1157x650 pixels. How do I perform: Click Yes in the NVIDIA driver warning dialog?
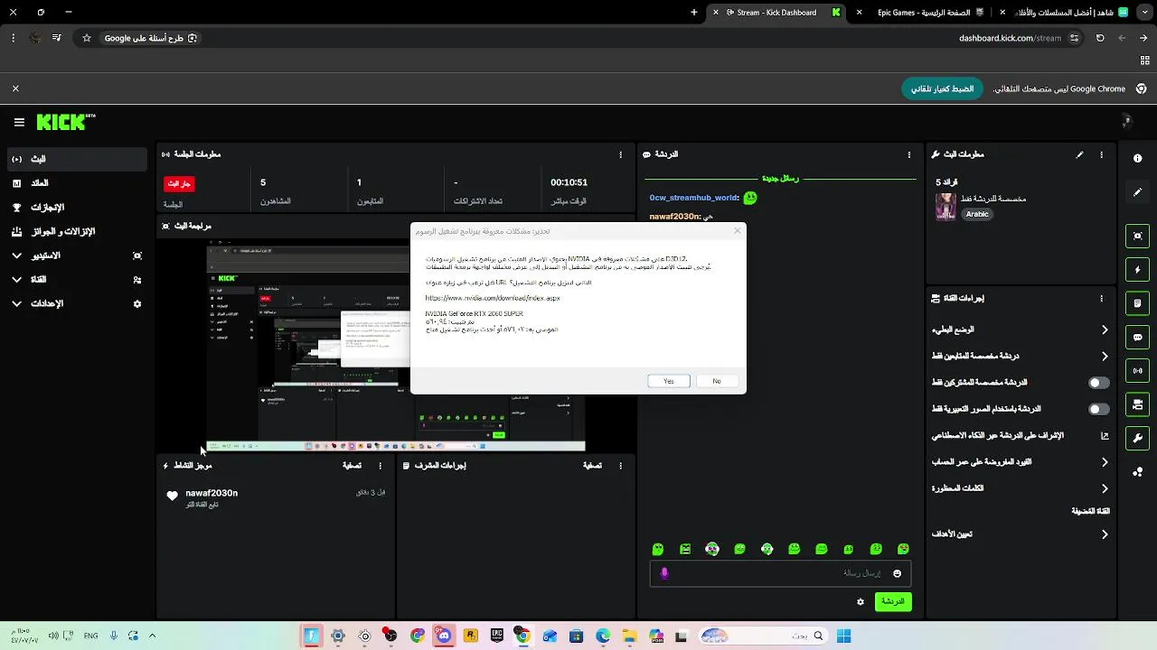coord(669,381)
